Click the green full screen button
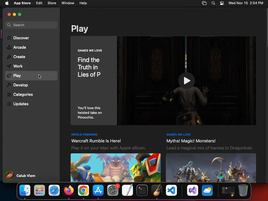The width and height of the screenshot is (268, 201). (20, 14)
